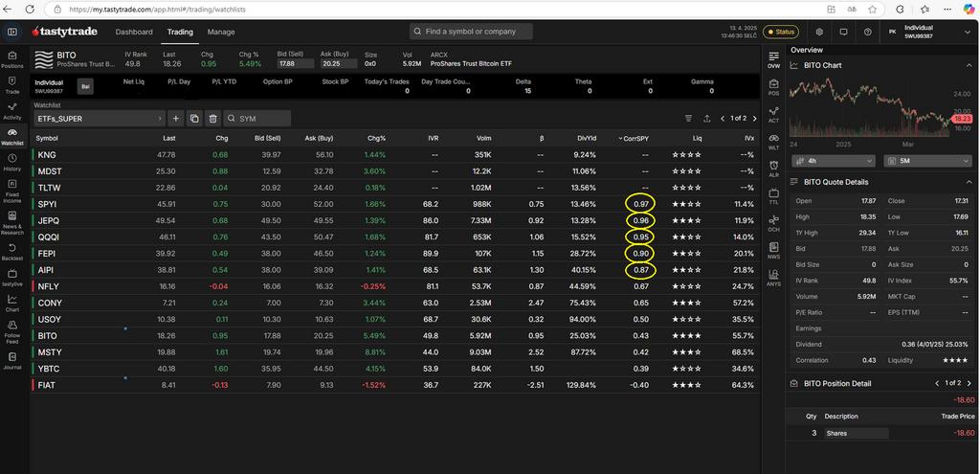Viewport: 980px width, 474px height.
Task: Switch to the Manage tab
Action: coord(221,32)
